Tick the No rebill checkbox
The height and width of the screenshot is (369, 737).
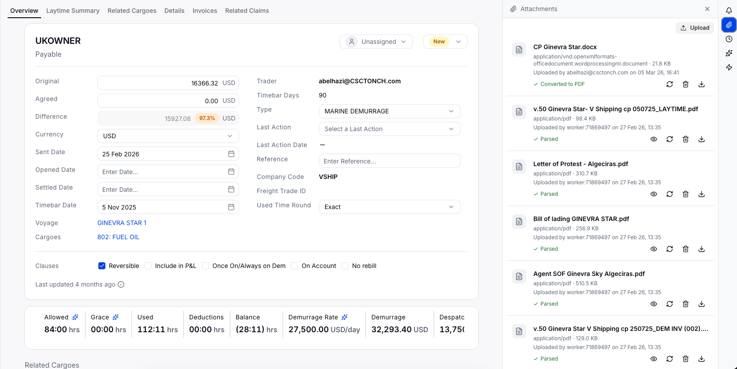point(345,266)
